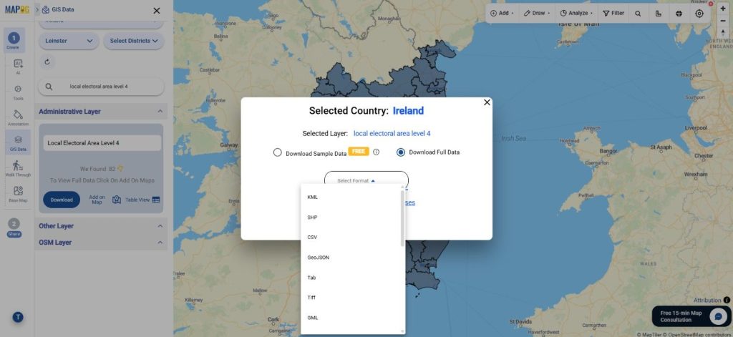Viewport: 733px width, 337px height.
Task: Reset map north compass arrow
Action: [x=723, y=33]
